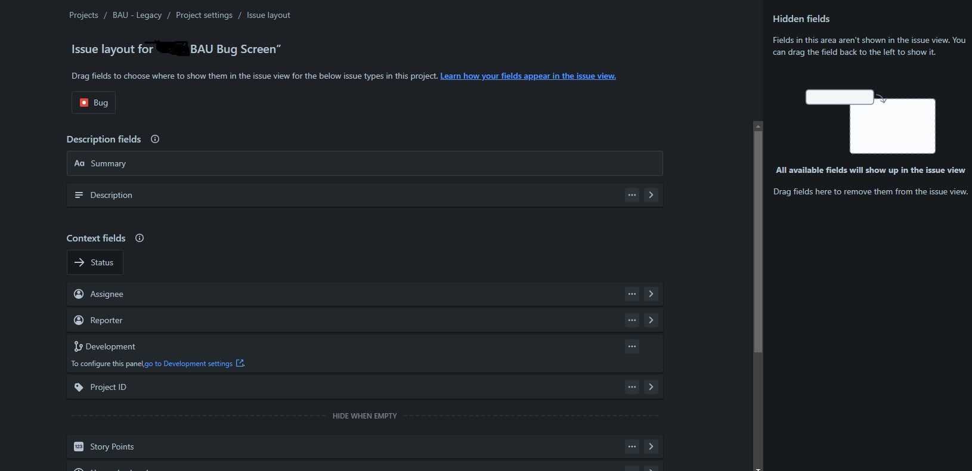Screen dimensions: 972x471
Task: Open the more options menu for Reporter
Action: 632,320
